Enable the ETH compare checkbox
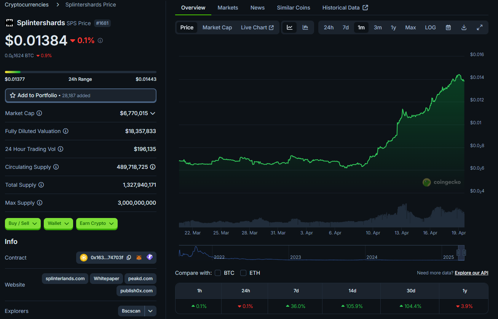The image size is (498, 319). (x=243, y=273)
